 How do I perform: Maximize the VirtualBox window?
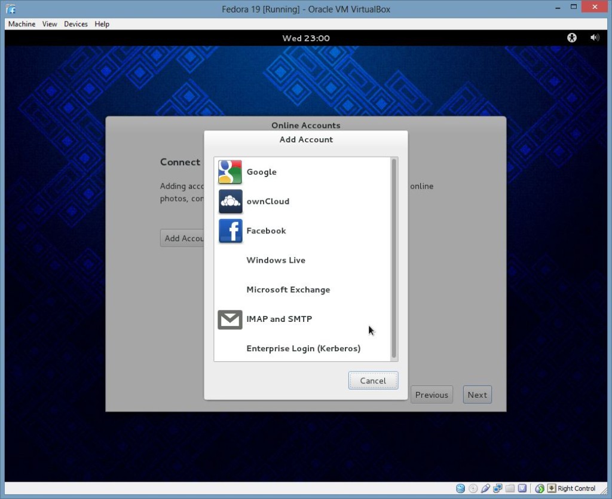pos(573,7)
